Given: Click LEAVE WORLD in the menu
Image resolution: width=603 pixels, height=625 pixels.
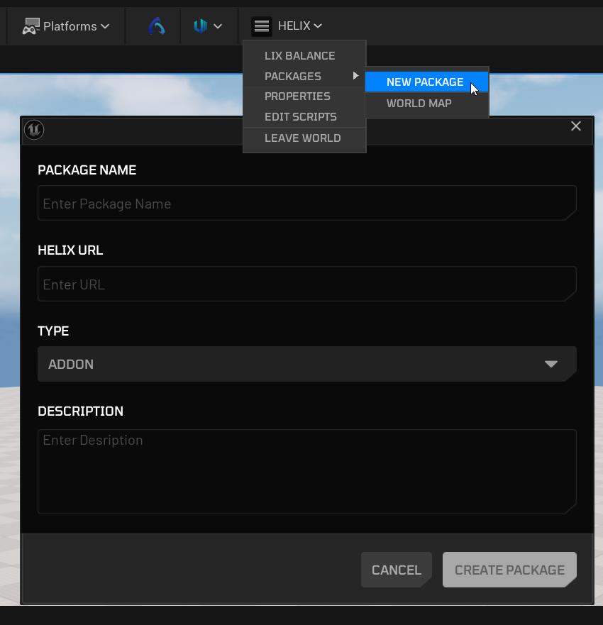Looking at the screenshot, I should pyautogui.click(x=302, y=138).
